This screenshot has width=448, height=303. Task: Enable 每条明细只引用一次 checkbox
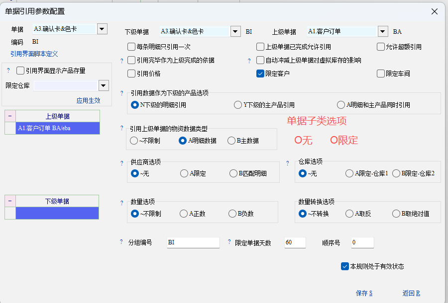[132, 47]
